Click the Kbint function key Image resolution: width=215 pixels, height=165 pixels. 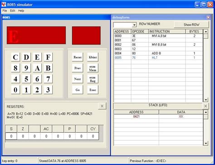[93, 57]
